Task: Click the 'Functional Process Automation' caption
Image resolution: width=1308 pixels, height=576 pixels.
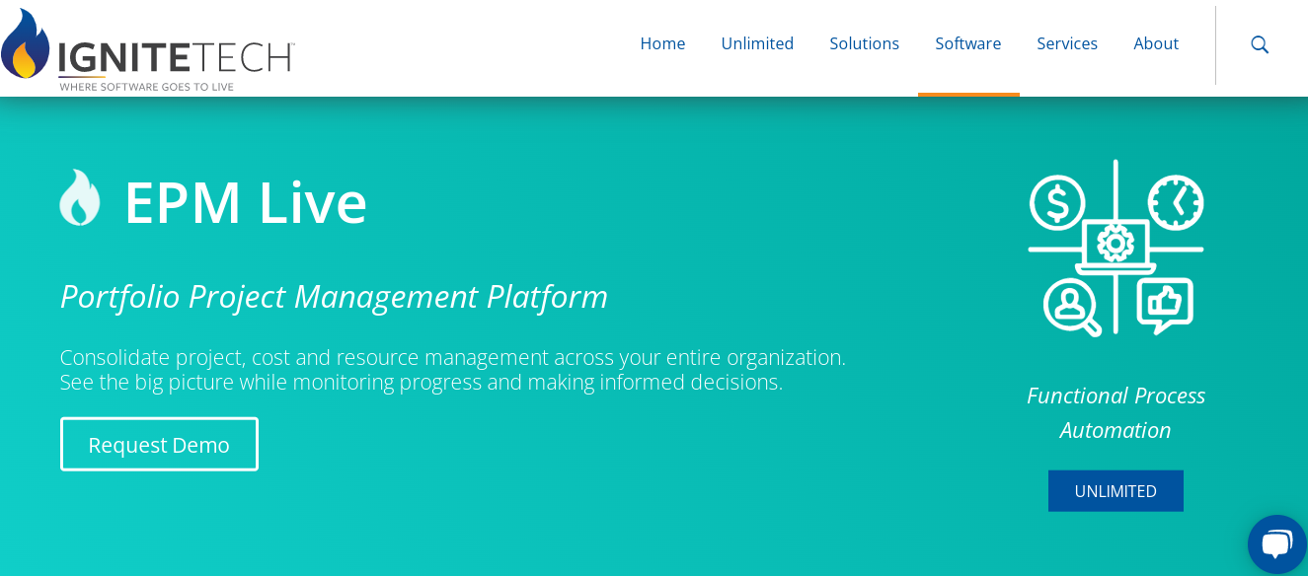Action: coord(1116,412)
